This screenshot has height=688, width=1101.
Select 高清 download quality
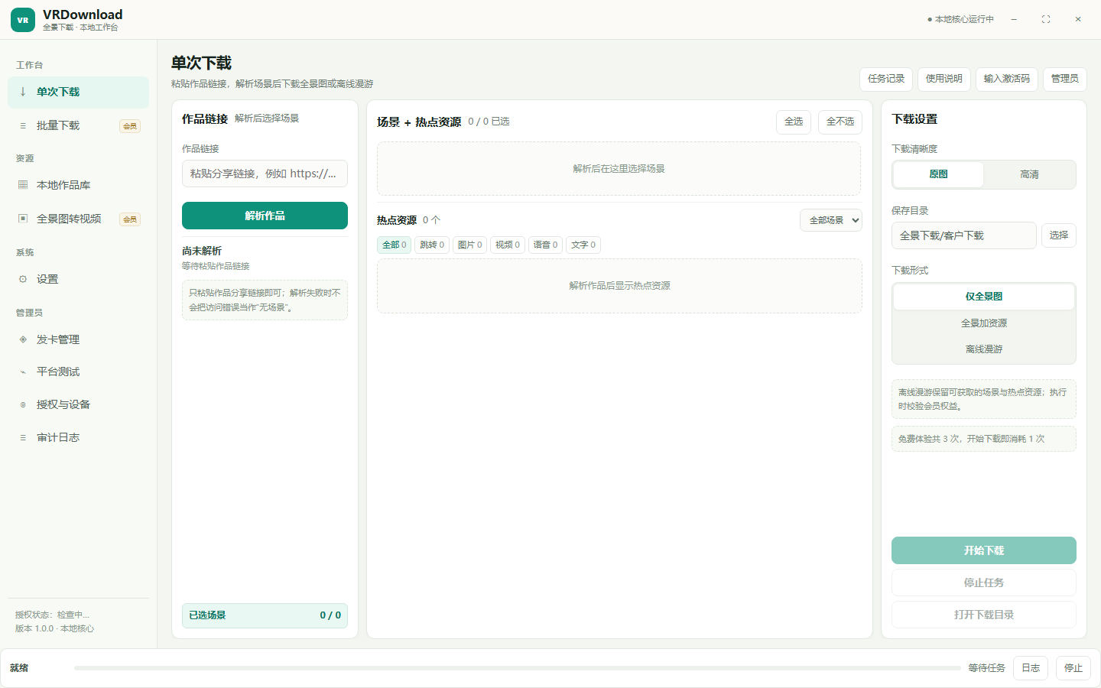tap(1029, 174)
